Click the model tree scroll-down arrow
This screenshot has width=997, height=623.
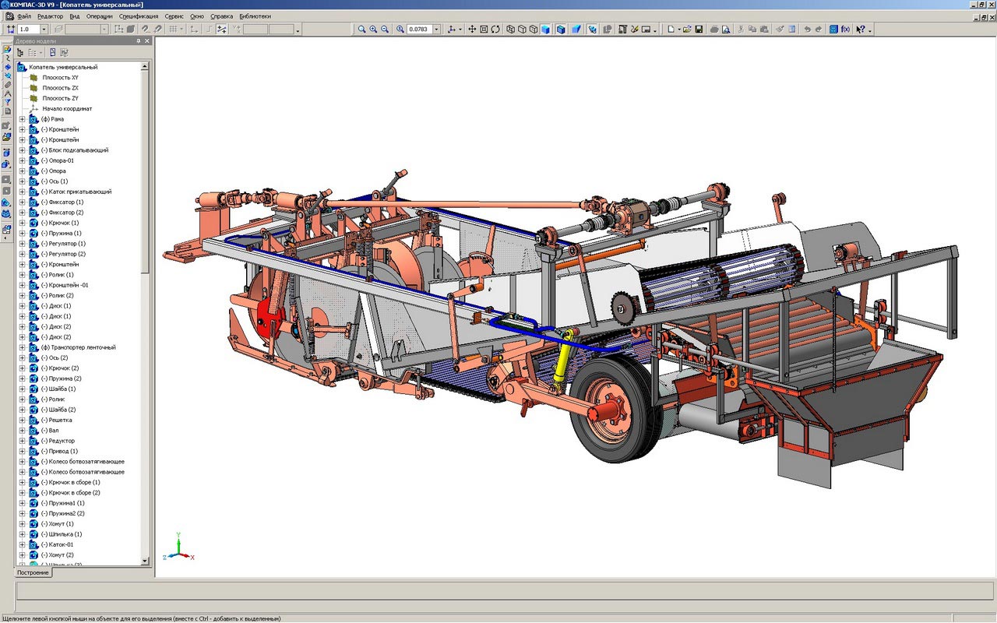[145, 561]
